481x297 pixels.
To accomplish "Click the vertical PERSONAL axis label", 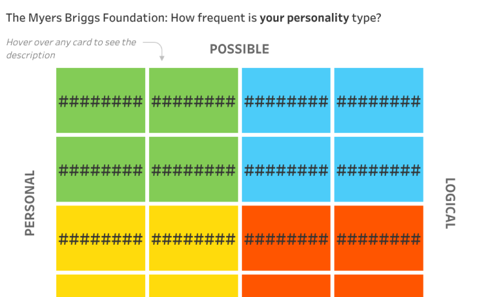I will pos(30,203).
